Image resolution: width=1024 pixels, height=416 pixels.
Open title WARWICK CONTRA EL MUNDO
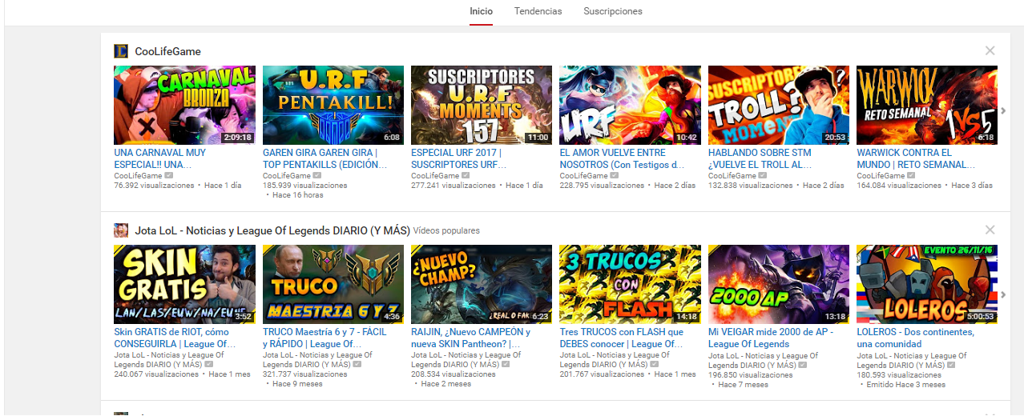916,158
